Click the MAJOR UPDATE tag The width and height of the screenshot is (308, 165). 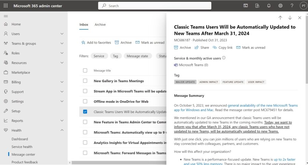coord(185,82)
